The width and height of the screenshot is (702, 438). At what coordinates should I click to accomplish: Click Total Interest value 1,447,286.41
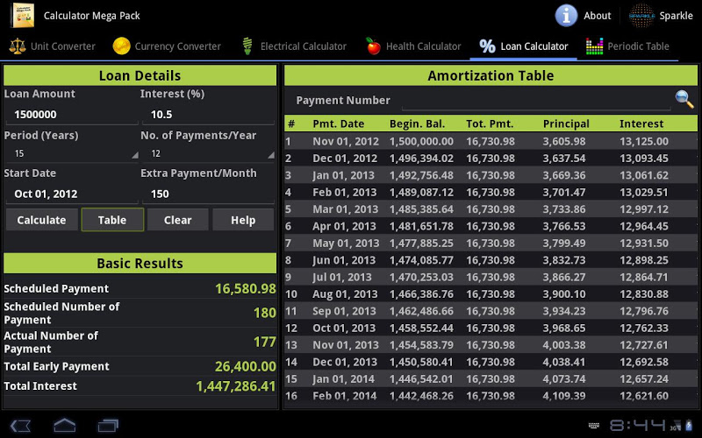coord(236,386)
